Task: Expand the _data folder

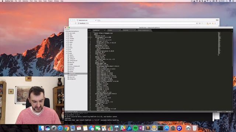Action: pyautogui.click(x=66, y=35)
